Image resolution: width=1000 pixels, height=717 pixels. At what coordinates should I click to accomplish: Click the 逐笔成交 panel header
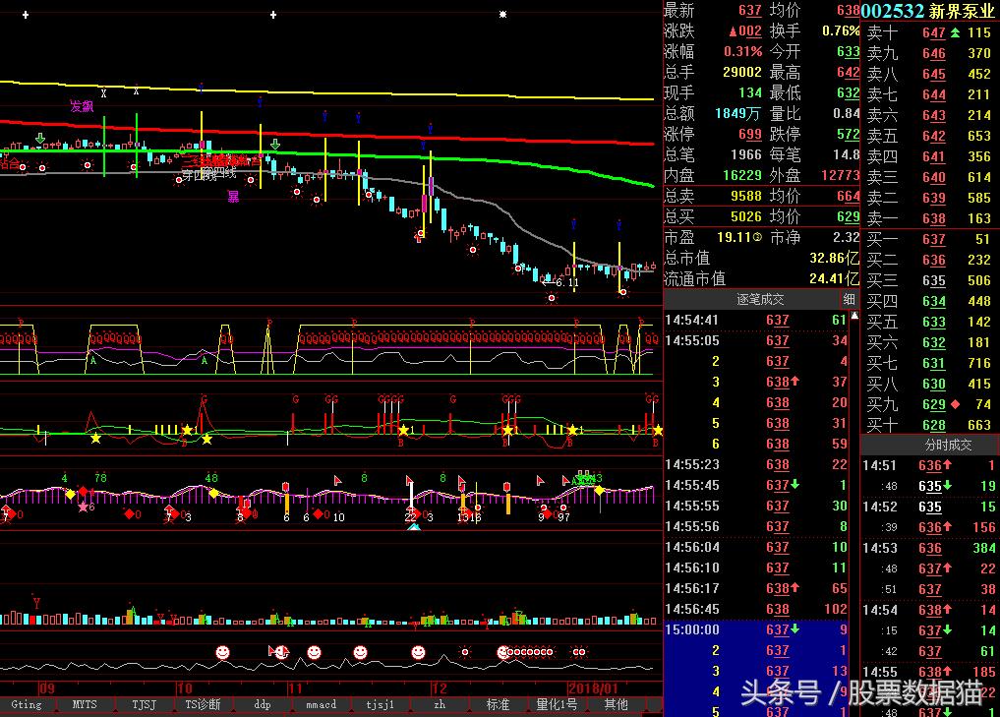759,300
